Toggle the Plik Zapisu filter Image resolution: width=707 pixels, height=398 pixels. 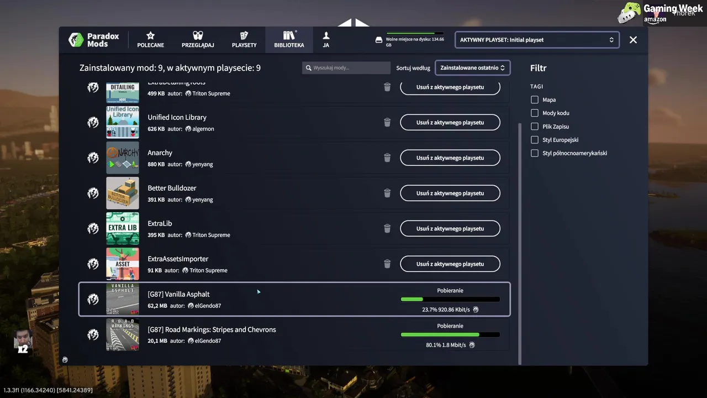[534, 127]
